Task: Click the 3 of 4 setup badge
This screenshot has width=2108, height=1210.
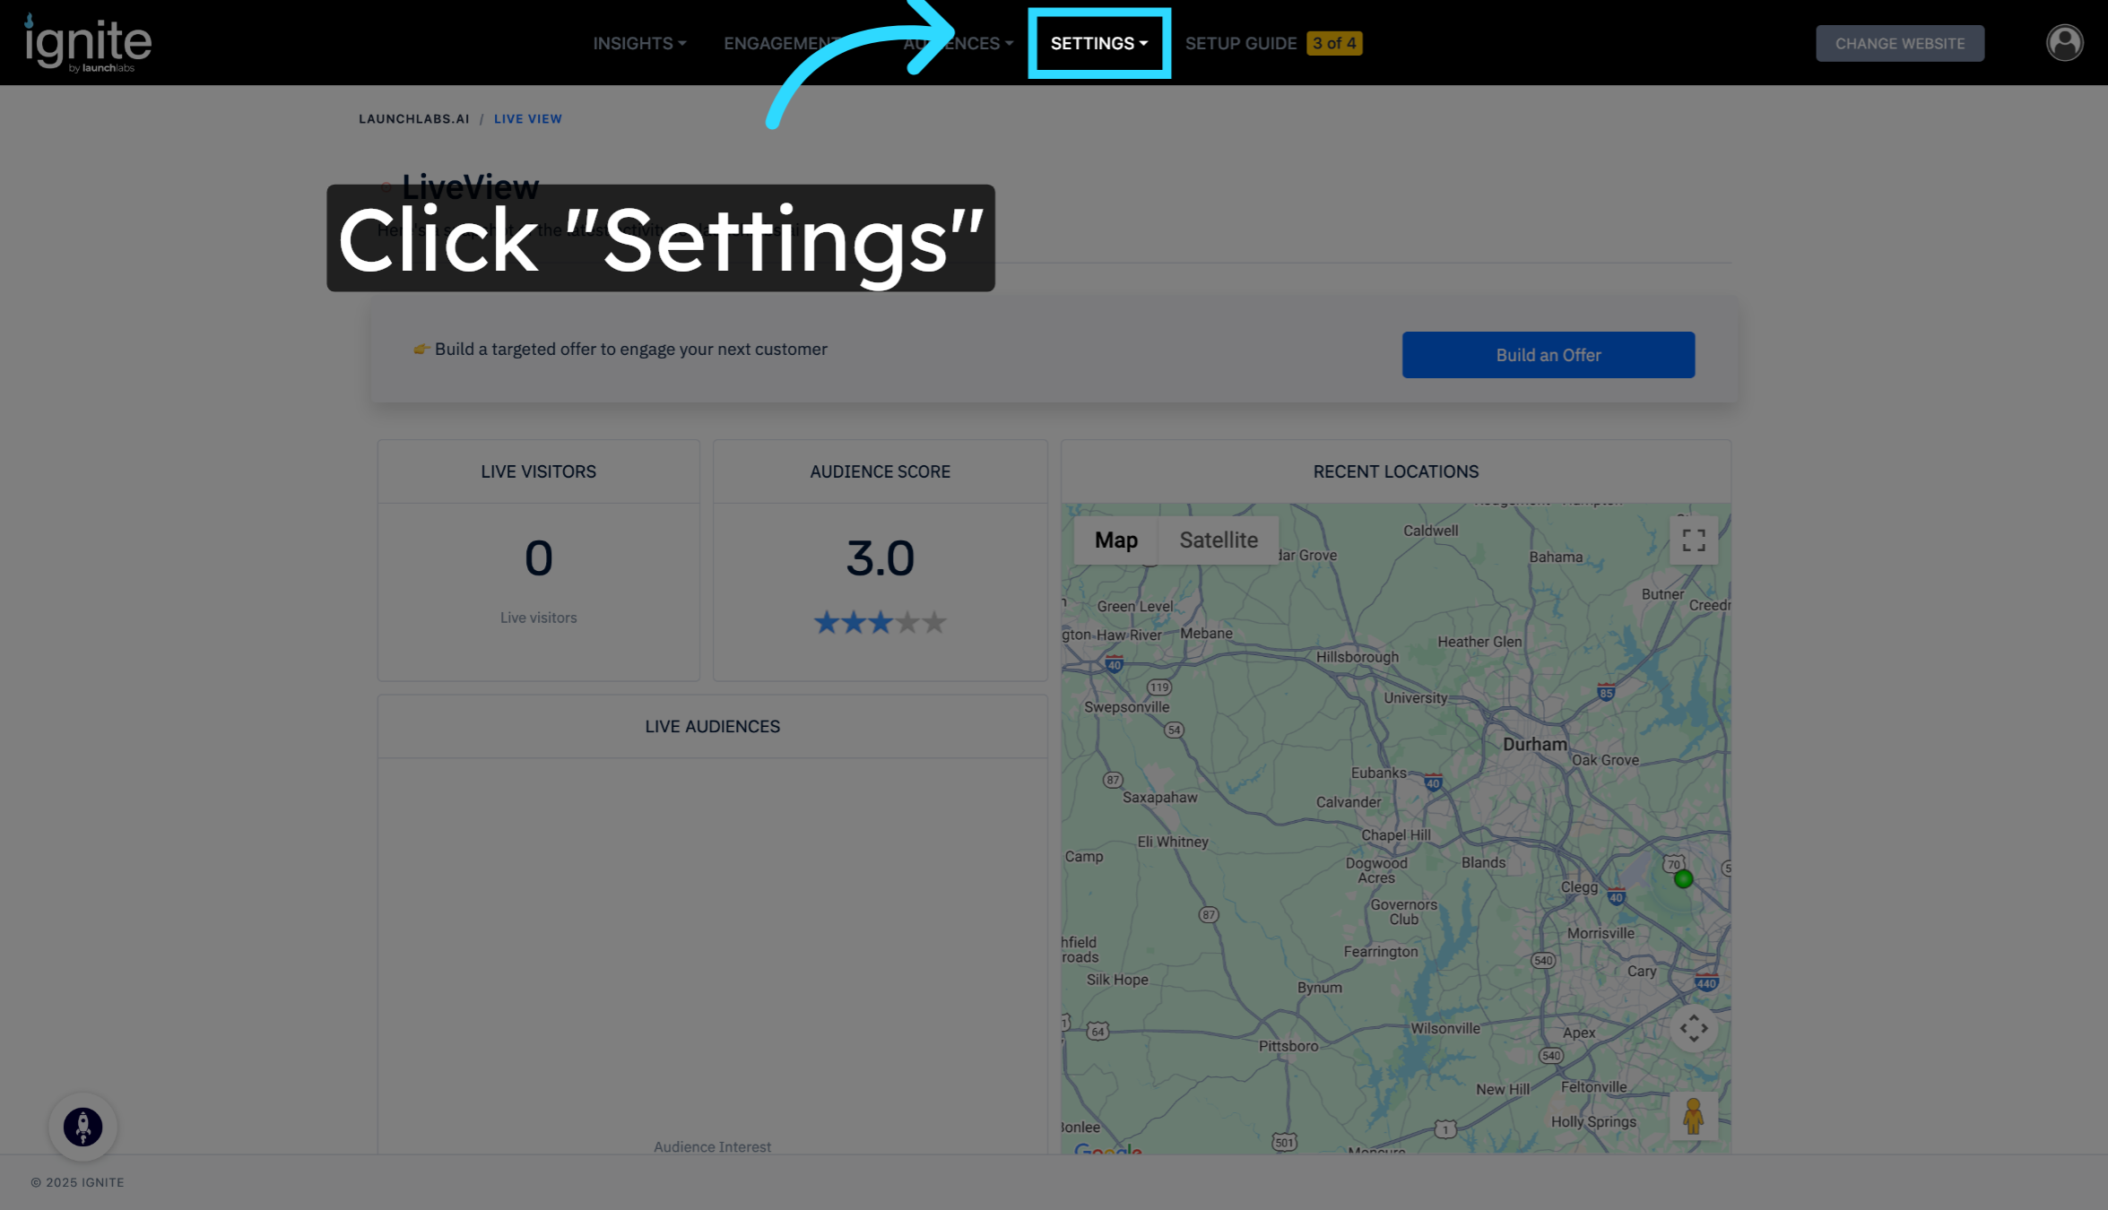Action: [1334, 43]
